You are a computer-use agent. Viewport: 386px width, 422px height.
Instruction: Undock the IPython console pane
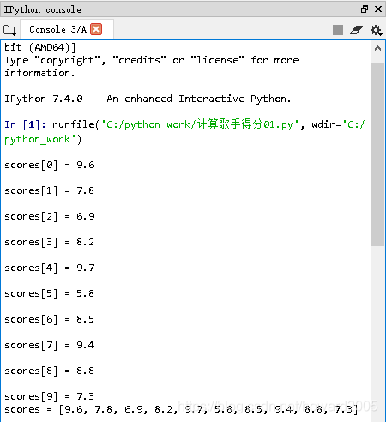click(365, 9)
